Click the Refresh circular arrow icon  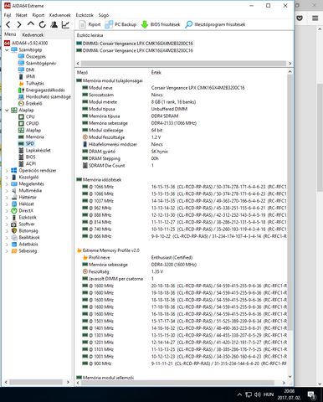coord(42,24)
